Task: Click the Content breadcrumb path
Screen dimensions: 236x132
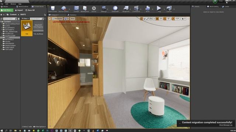Action: [13, 15]
